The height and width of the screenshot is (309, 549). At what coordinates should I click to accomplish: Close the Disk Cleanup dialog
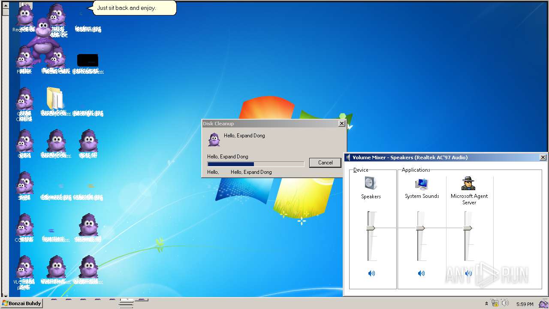pos(341,124)
